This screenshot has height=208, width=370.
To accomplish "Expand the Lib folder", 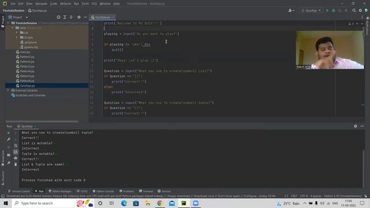I will tap(17, 32).
